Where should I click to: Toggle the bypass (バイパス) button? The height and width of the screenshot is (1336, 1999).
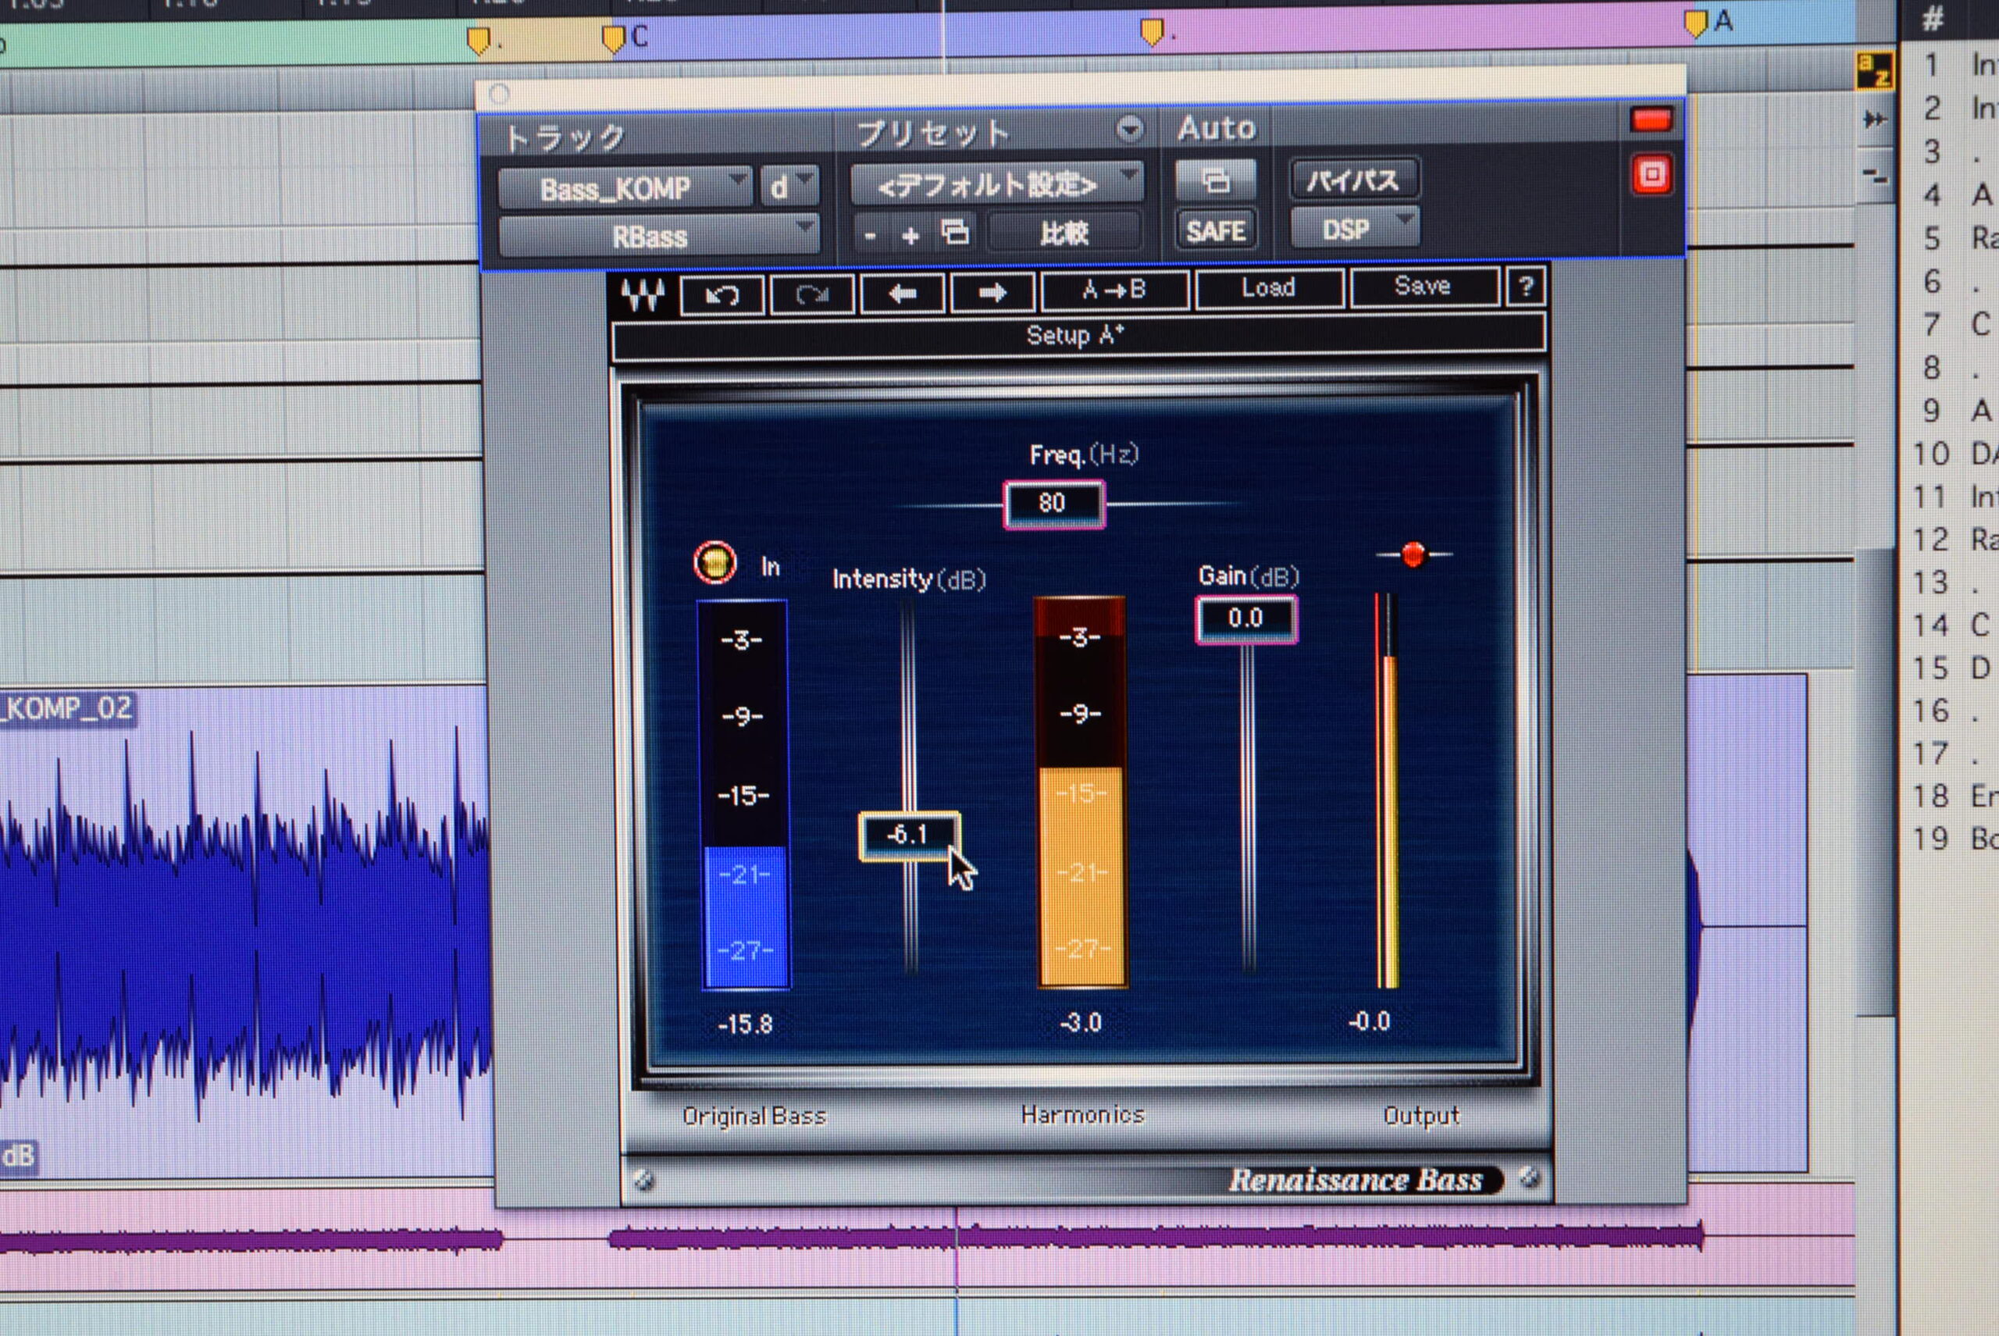[x=1354, y=180]
